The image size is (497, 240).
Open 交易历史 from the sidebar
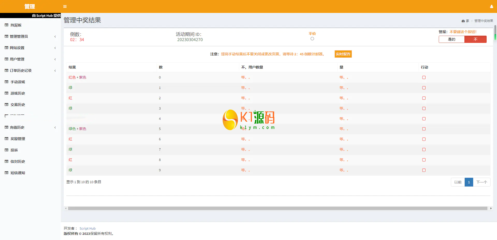[18, 105]
